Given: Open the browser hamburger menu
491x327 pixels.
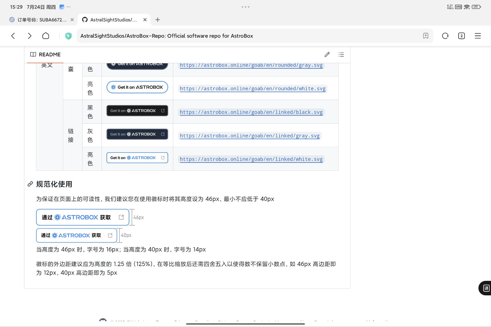Looking at the screenshot, I should (478, 36).
